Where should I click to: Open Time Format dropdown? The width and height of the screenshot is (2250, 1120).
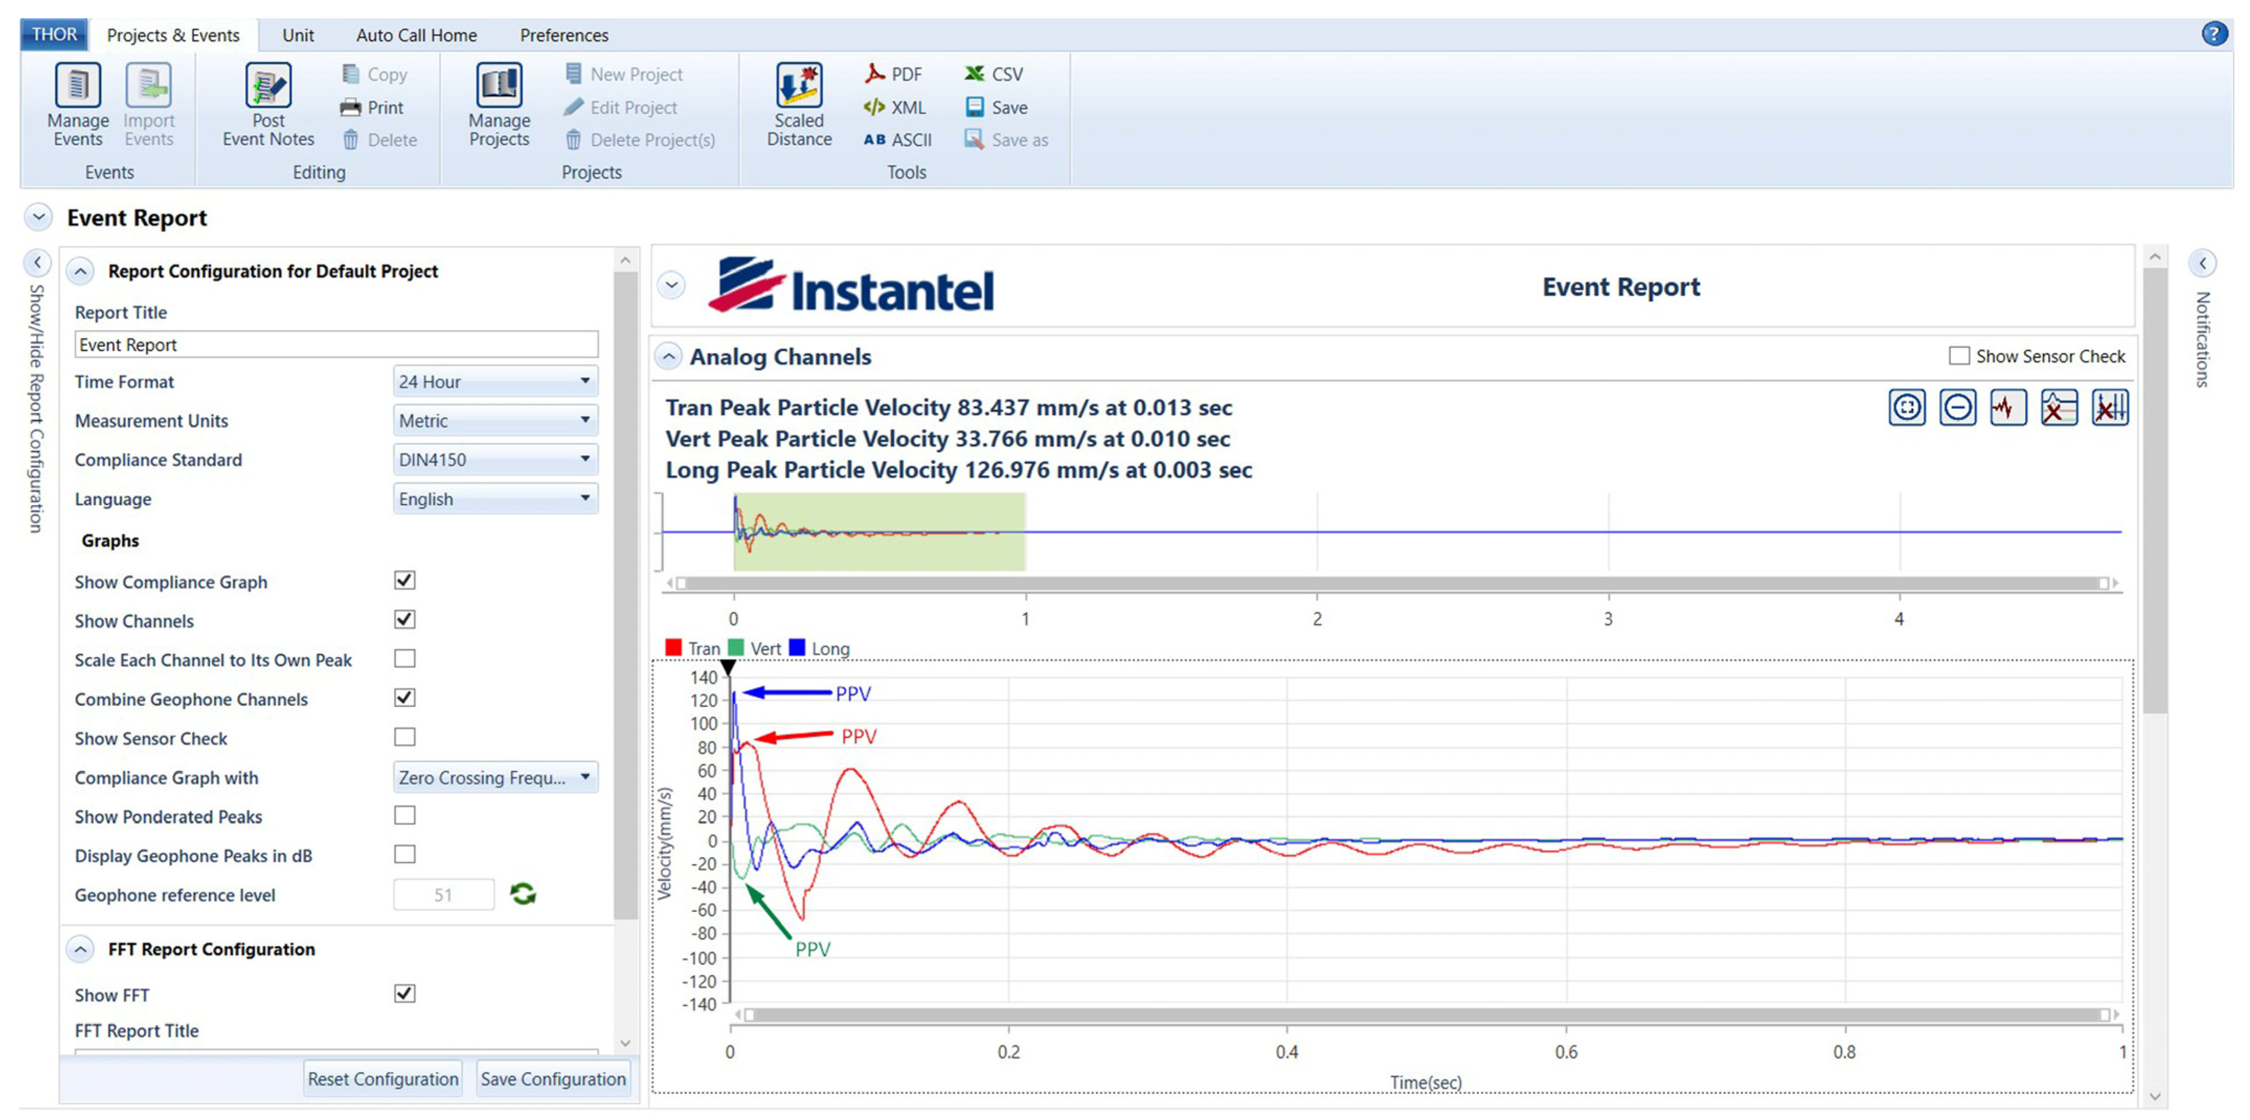495,382
